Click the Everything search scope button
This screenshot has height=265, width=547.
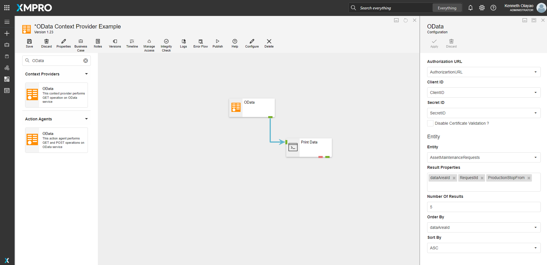[447, 8]
